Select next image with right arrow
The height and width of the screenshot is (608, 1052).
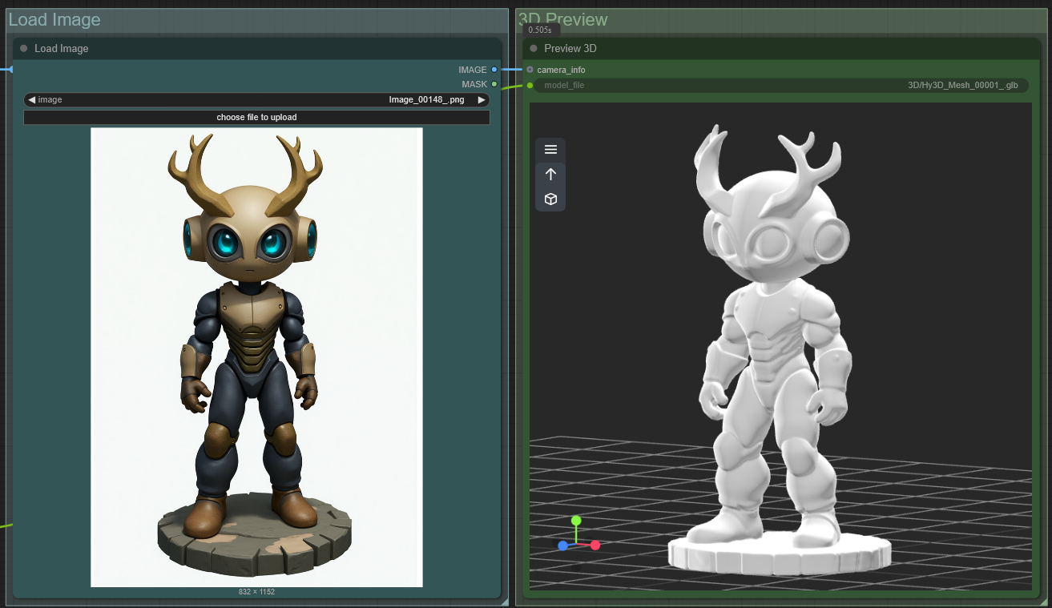[x=482, y=100]
